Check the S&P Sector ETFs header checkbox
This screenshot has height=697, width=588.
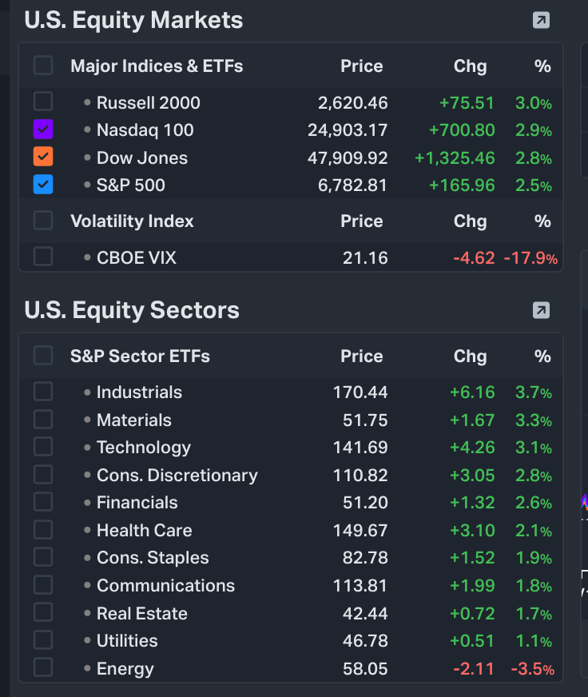(43, 356)
